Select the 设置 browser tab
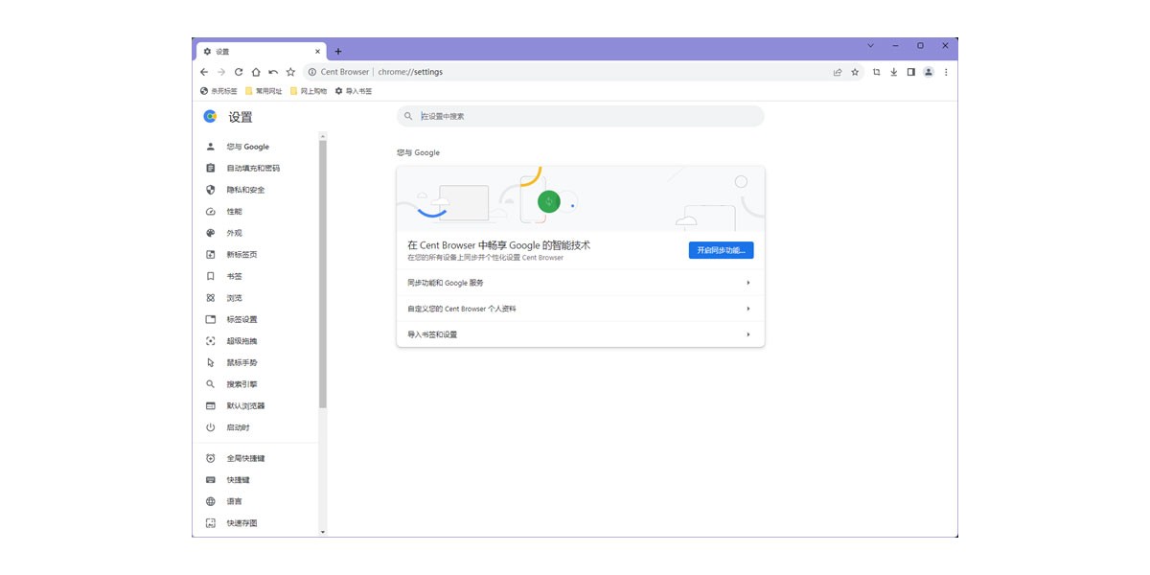 click(262, 52)
